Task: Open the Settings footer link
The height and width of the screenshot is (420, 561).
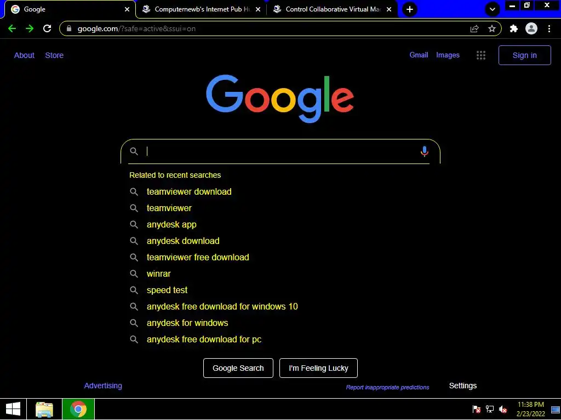Action: [462, 386]
